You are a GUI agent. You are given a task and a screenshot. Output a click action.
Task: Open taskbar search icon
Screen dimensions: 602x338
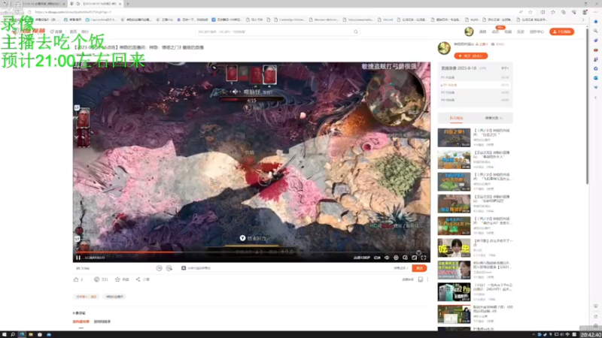click(13, 334)
